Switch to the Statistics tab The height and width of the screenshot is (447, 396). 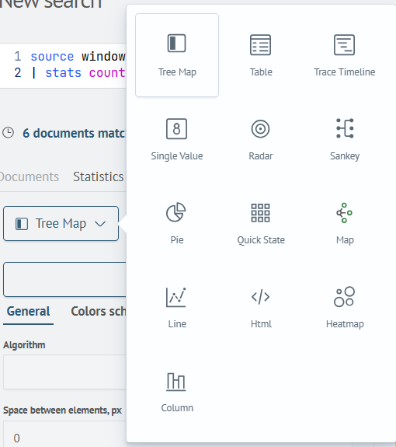click(98, 176)
